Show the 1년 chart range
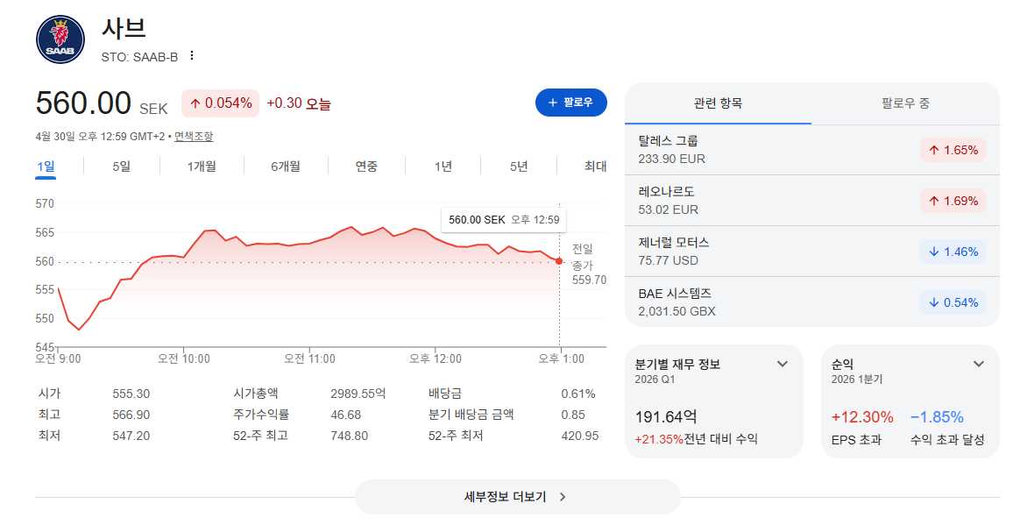 [443, 167]
